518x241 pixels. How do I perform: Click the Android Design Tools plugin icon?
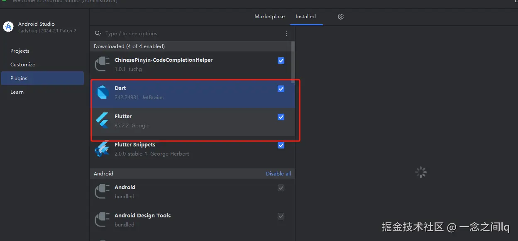pyautogui.click(x=102, y=220)
